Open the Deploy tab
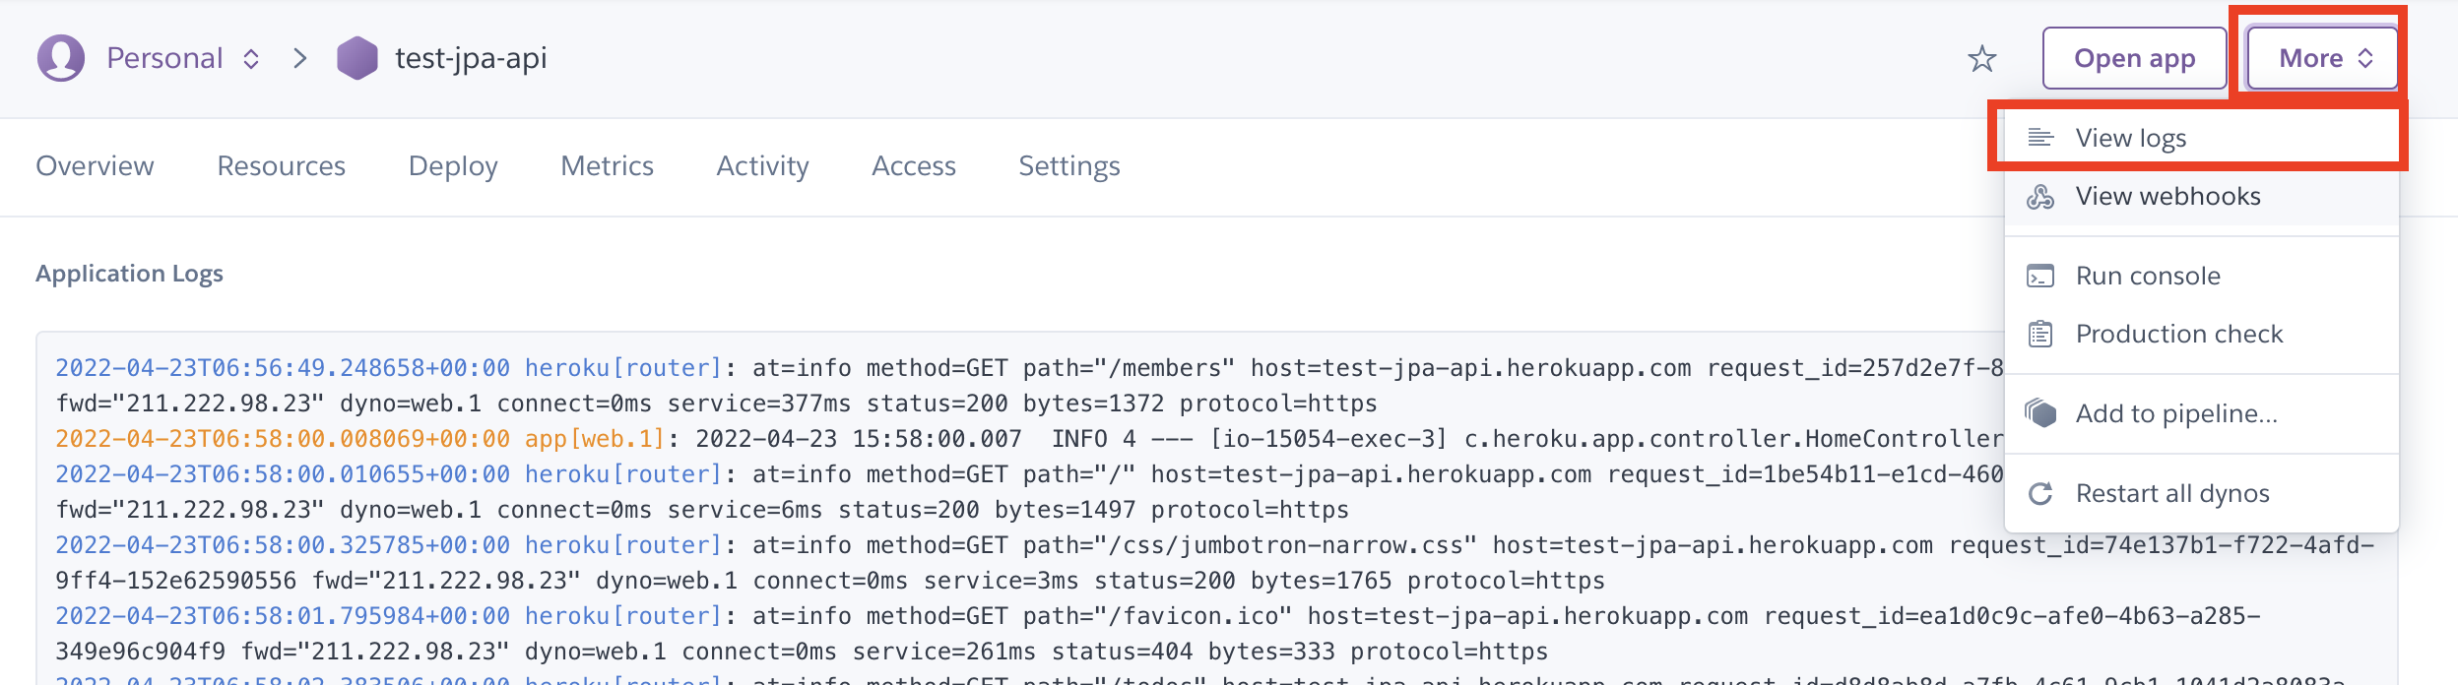The image size is (2458, 685). click(x=453, y=166)
